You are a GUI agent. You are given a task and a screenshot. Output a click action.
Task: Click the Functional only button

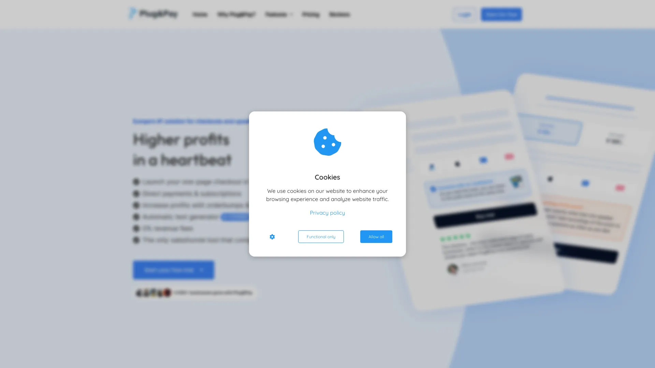[321, 236]
